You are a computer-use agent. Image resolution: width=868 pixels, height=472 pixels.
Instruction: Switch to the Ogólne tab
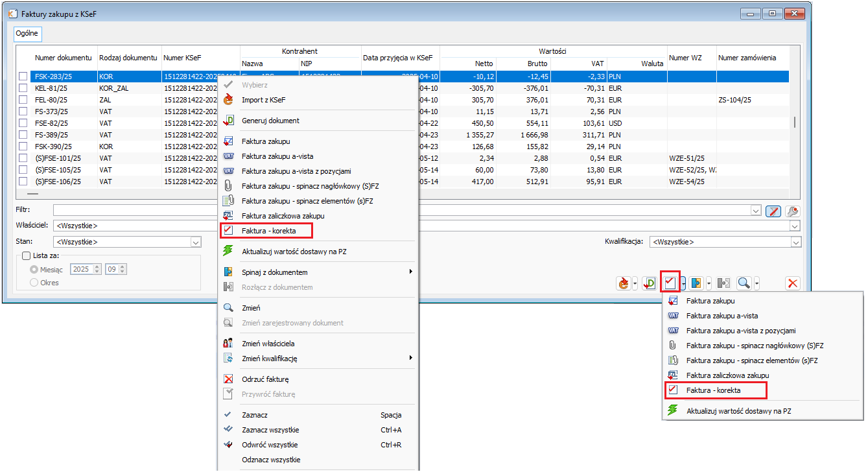(27, 33)
